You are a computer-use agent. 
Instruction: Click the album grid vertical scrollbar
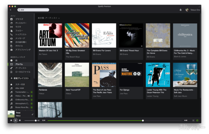tap(201, 55)
